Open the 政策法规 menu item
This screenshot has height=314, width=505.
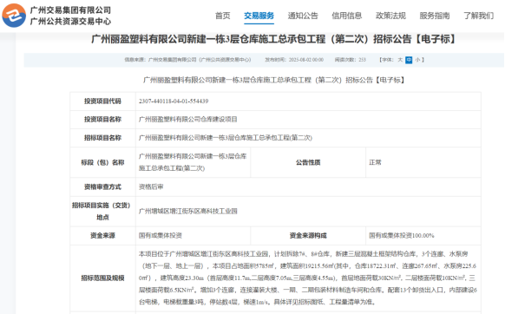tap(390, 16)
